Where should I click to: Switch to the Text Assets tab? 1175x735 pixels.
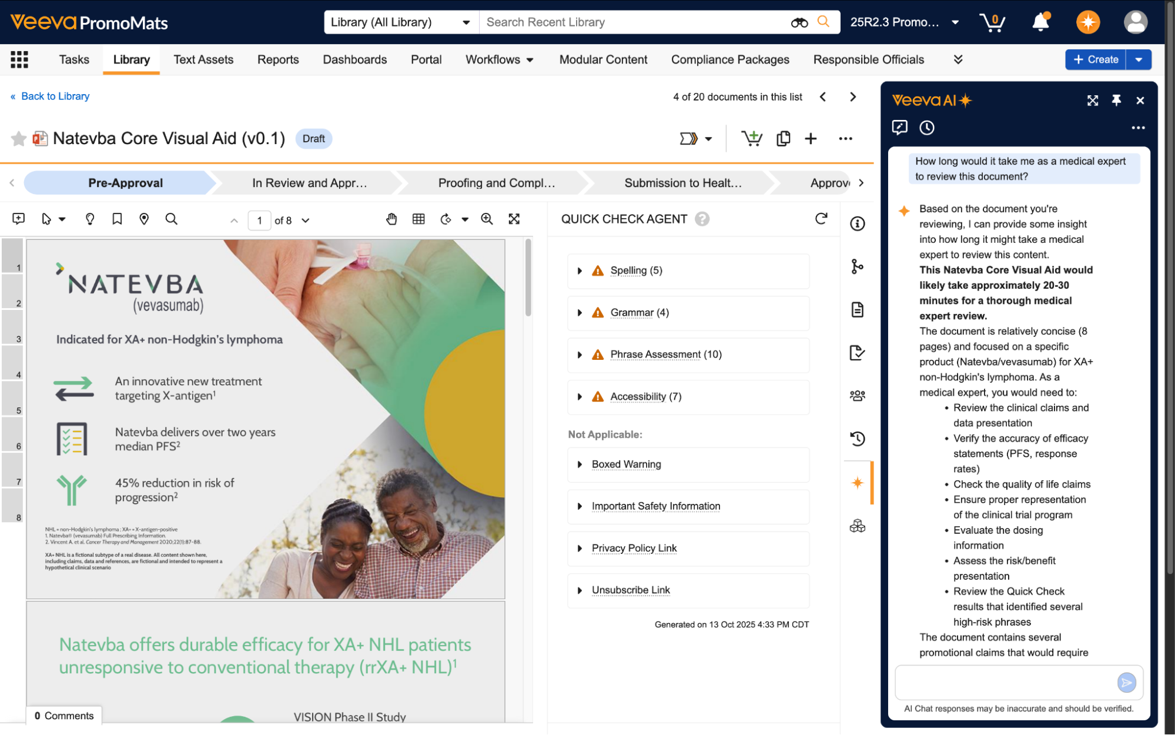click(203, 59)
